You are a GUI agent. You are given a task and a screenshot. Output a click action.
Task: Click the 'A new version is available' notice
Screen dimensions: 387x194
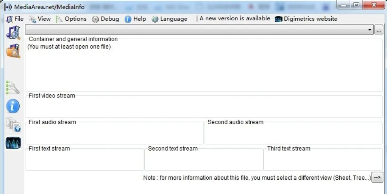coord(234,18)
